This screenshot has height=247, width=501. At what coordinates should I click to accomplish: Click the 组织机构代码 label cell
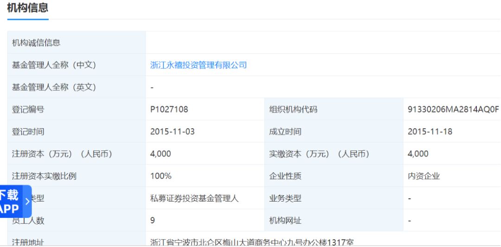coord(293,110)
